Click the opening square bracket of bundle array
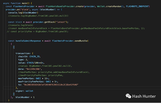 (11, 44)
